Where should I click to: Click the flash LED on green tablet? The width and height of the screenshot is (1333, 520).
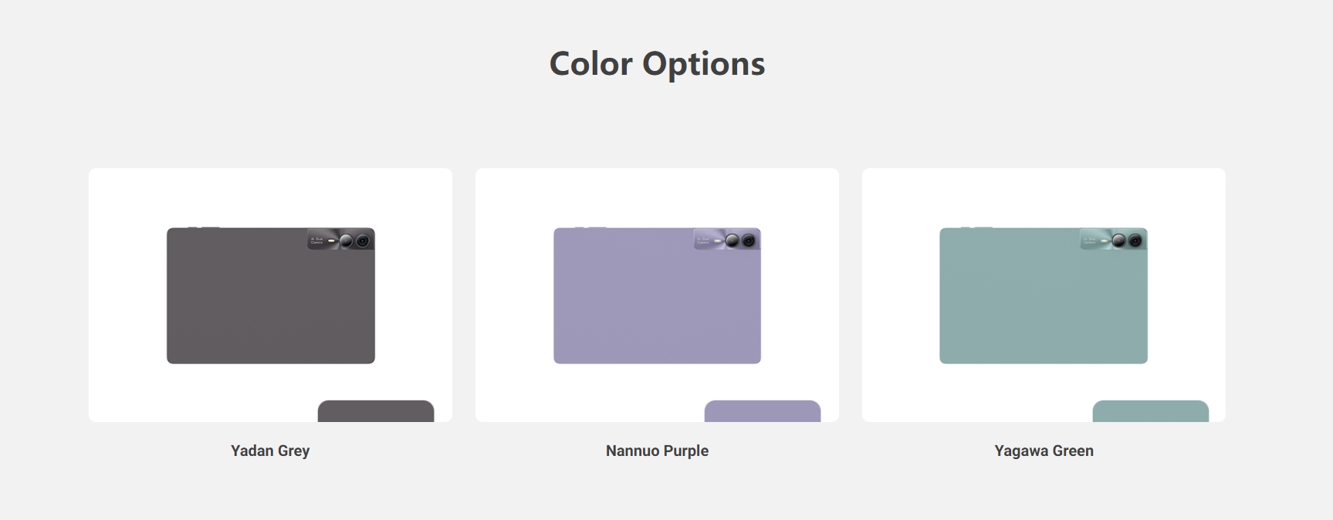[1105, 241]
